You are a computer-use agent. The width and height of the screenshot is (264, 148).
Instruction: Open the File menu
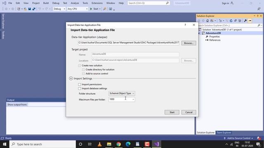point(10,3)
